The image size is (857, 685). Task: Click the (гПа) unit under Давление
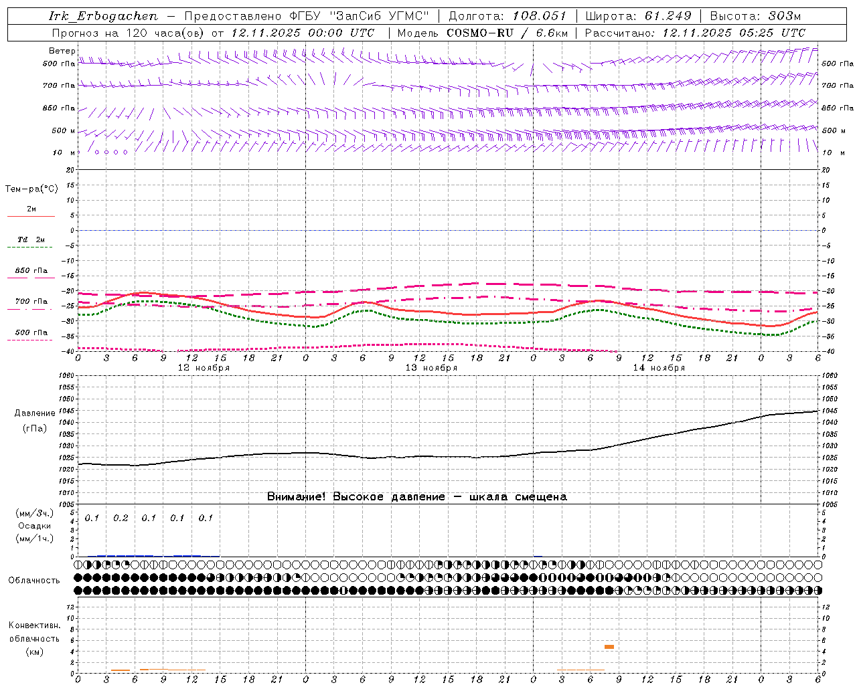34,429
